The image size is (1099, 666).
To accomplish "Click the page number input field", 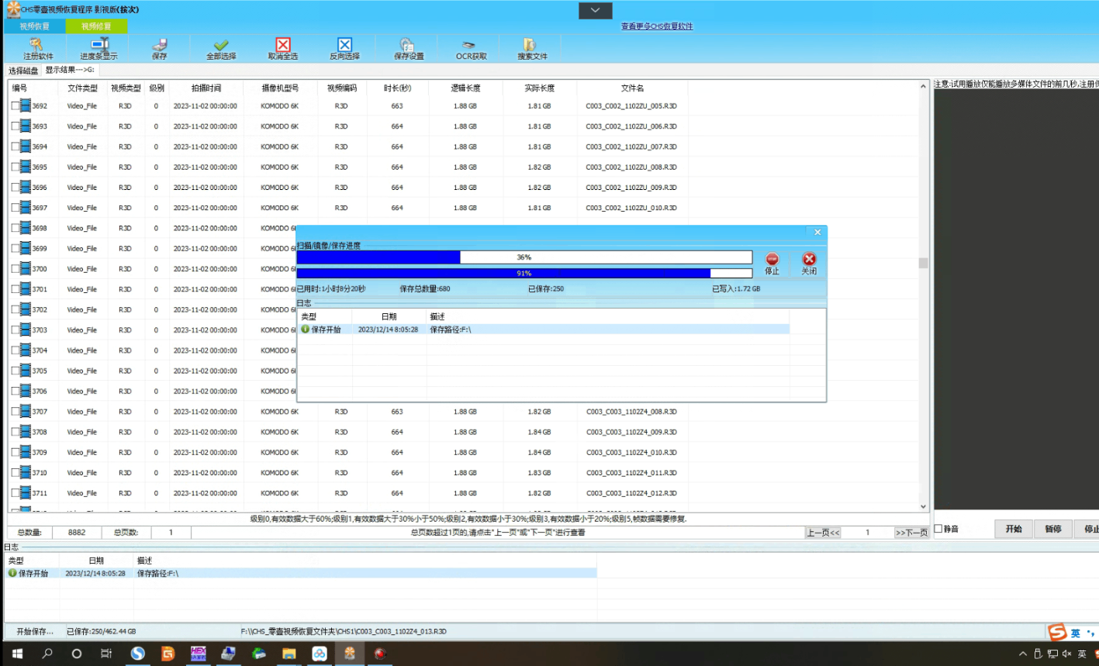I will click(x=867, y=533).
